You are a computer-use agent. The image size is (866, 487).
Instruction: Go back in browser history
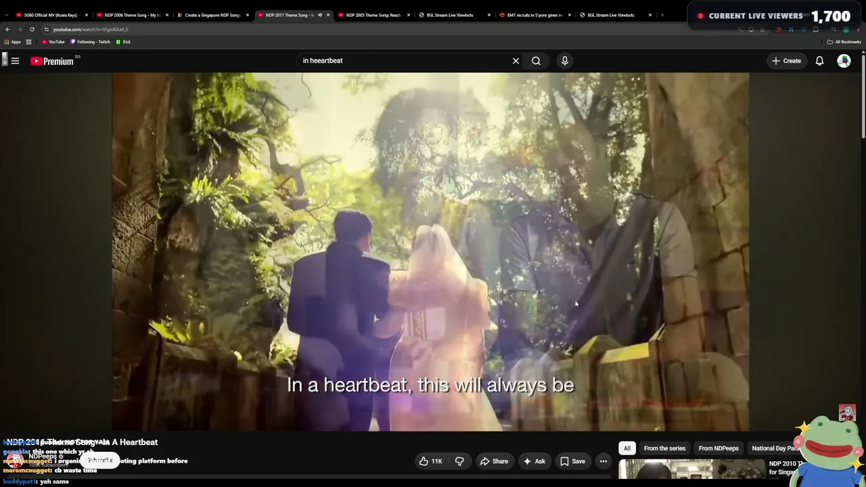(7, 30)
